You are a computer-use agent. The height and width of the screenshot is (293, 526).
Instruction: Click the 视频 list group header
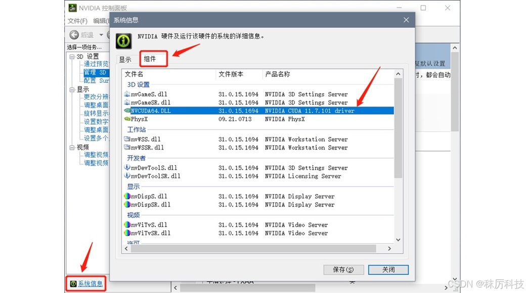point(133,215)
